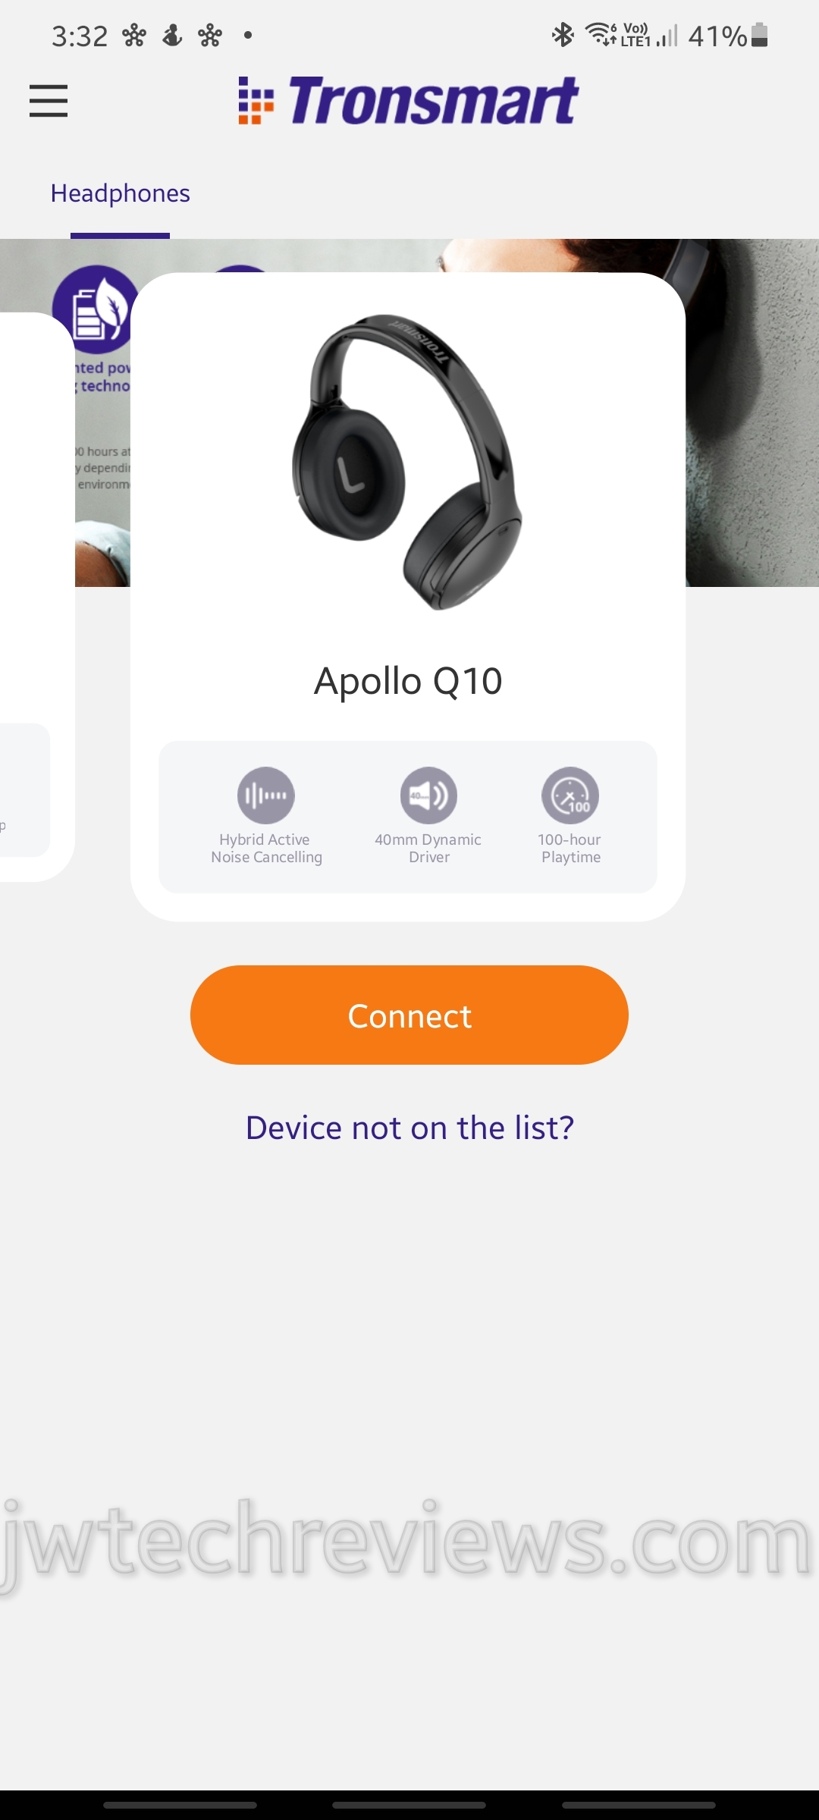The image size is (819, 1820).
Task: Open the hamburger navigation menu
Action: coord(49,101)
